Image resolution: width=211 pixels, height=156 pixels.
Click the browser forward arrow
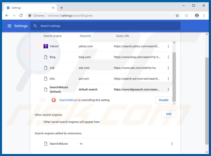pos(14,15)
